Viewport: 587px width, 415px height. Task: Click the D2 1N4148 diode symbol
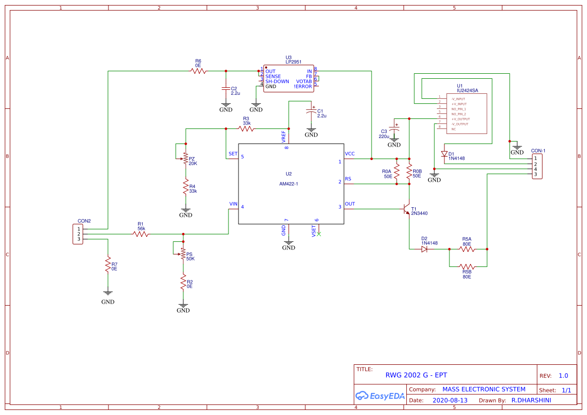(x=424, y=249)
